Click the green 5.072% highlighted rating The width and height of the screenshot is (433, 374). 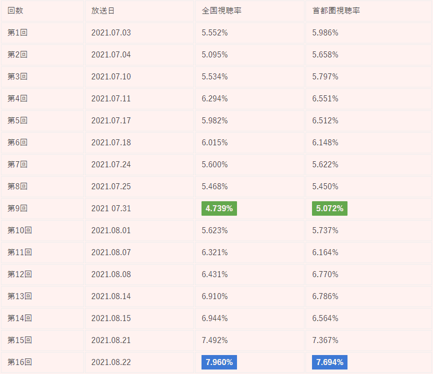pyautogui.click(x=329, y=208)
